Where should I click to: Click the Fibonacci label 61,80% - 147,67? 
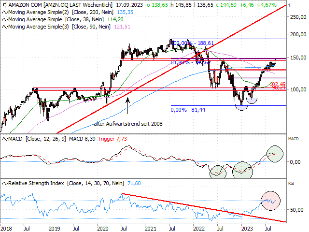pos(190,62)
